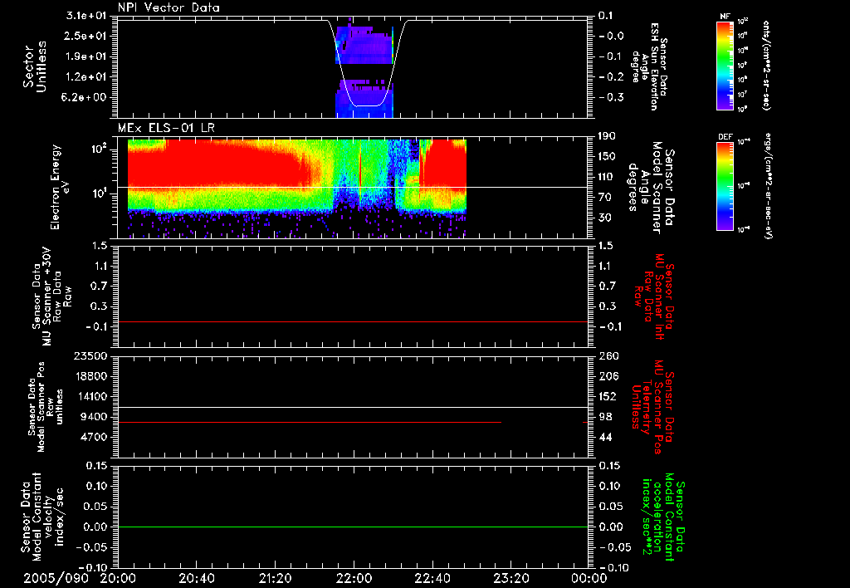Click the 206 telemetry tick value

click(608, 376)
